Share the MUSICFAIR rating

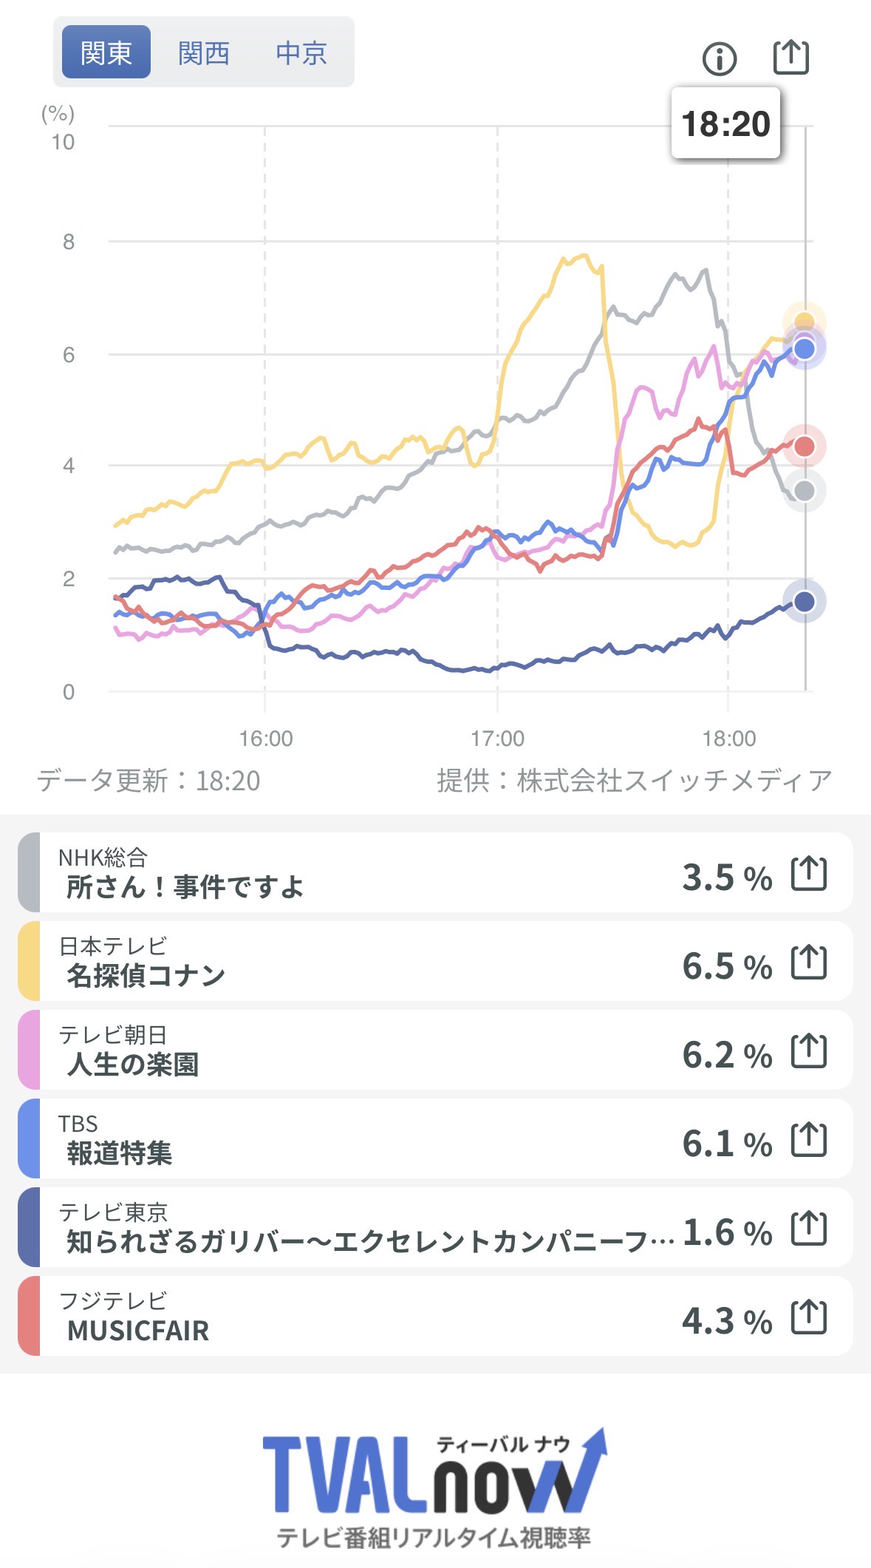[x=808, y=1317]
